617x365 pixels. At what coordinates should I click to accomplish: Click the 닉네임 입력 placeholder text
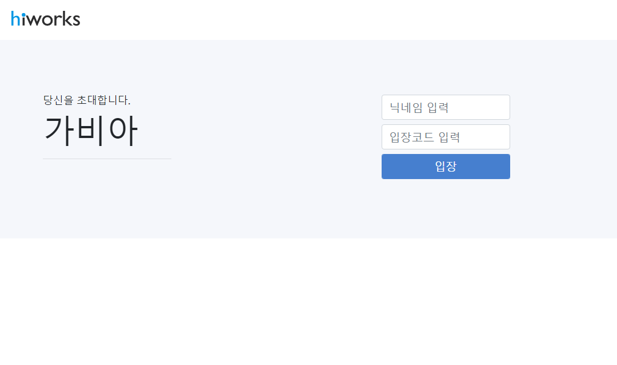[x=419, y=107]
